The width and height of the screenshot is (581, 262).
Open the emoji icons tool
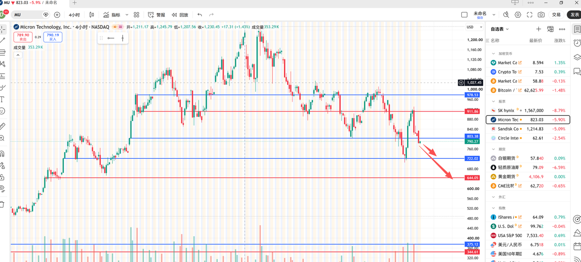[x=2, y=111]
